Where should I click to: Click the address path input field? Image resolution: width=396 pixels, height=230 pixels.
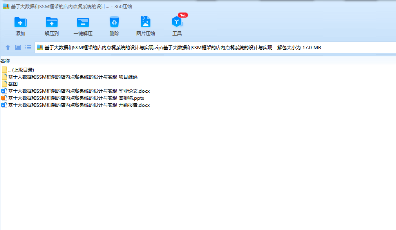pyautogui.click(x=215, y=47)
